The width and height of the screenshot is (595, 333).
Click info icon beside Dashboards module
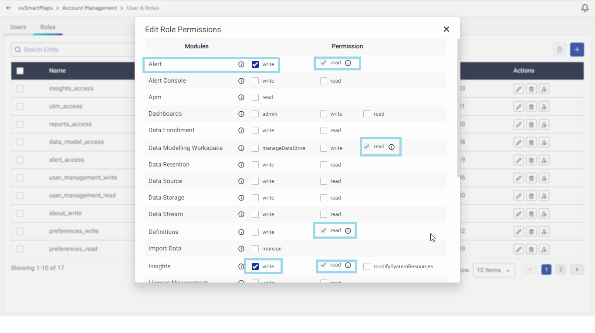241,114
